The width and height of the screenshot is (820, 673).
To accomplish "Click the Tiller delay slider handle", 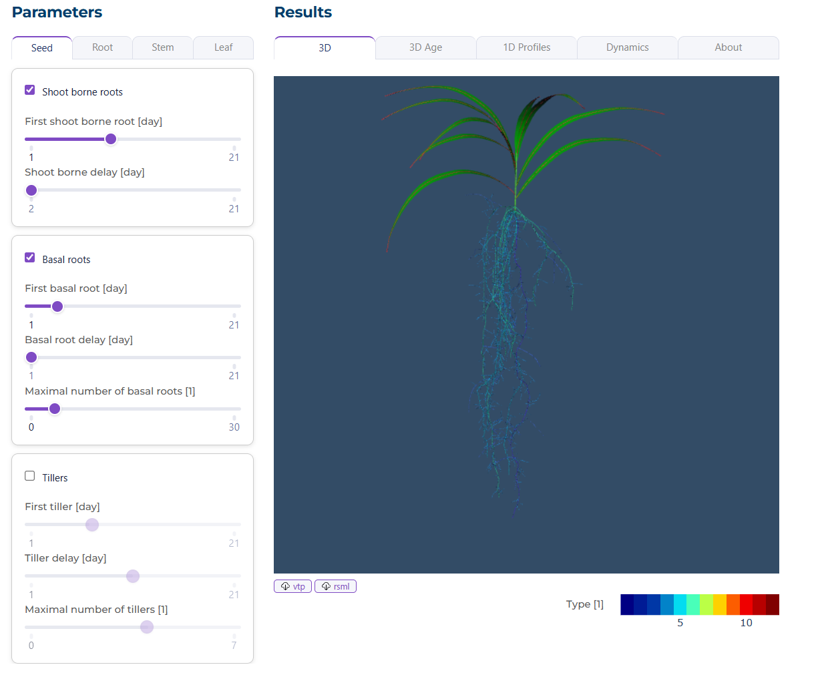I will 133,576.
